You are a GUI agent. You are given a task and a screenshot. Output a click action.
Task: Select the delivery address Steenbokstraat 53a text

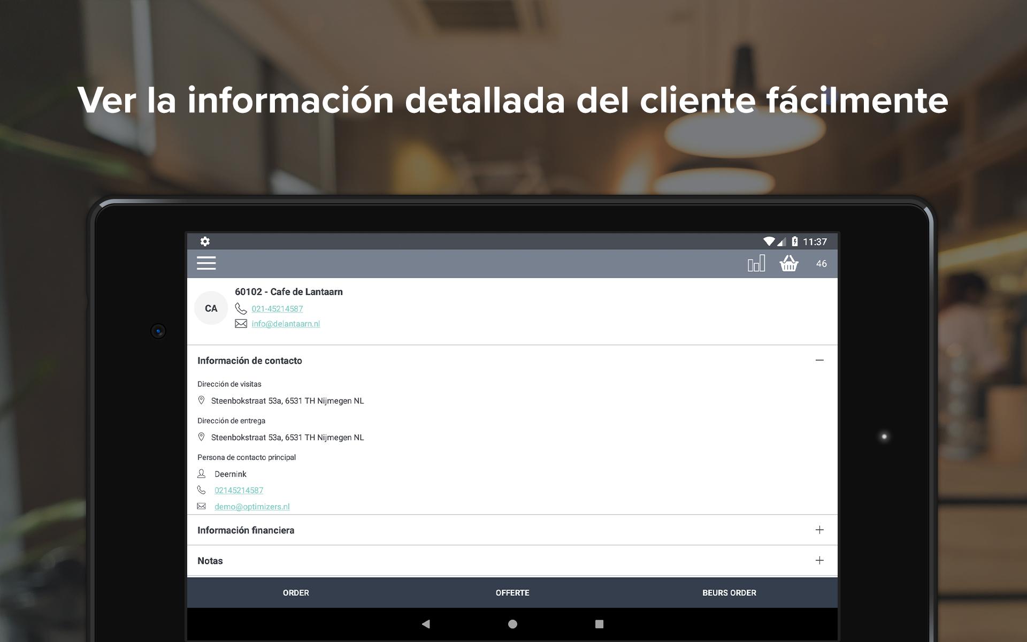287,438
